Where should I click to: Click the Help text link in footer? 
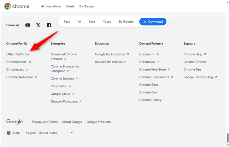coord(16,133)
